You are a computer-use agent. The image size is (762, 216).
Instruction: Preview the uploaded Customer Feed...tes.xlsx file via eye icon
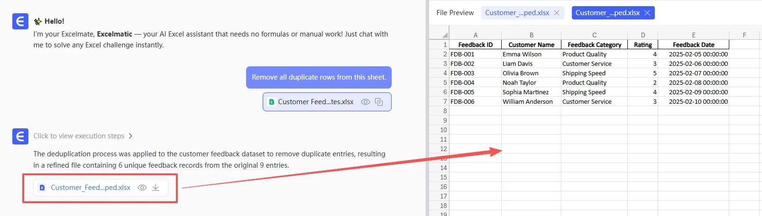tap(365, 102)
